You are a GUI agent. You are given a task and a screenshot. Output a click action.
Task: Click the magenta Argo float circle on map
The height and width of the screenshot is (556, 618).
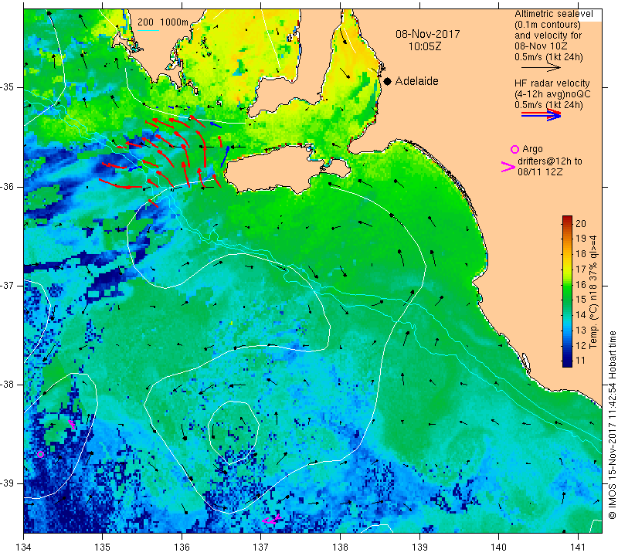[40, 454]
